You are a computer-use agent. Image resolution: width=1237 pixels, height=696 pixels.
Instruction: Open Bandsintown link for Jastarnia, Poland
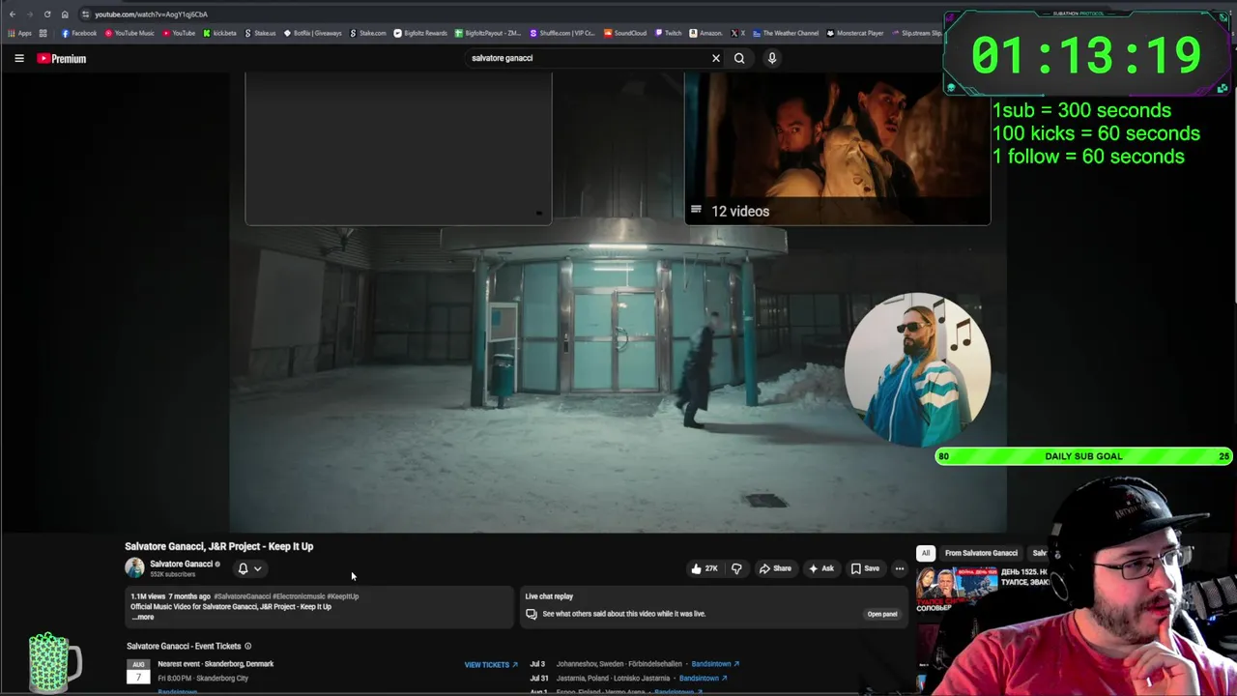click(x=704, y=678)
